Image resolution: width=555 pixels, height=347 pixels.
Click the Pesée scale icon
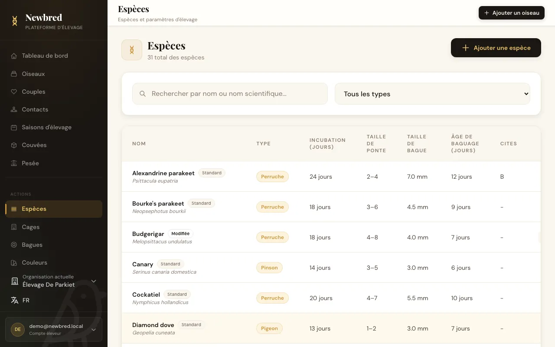14,163
